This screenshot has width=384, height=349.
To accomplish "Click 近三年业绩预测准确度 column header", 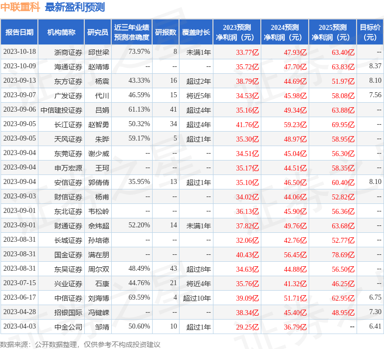I will (x=132, y=32).
